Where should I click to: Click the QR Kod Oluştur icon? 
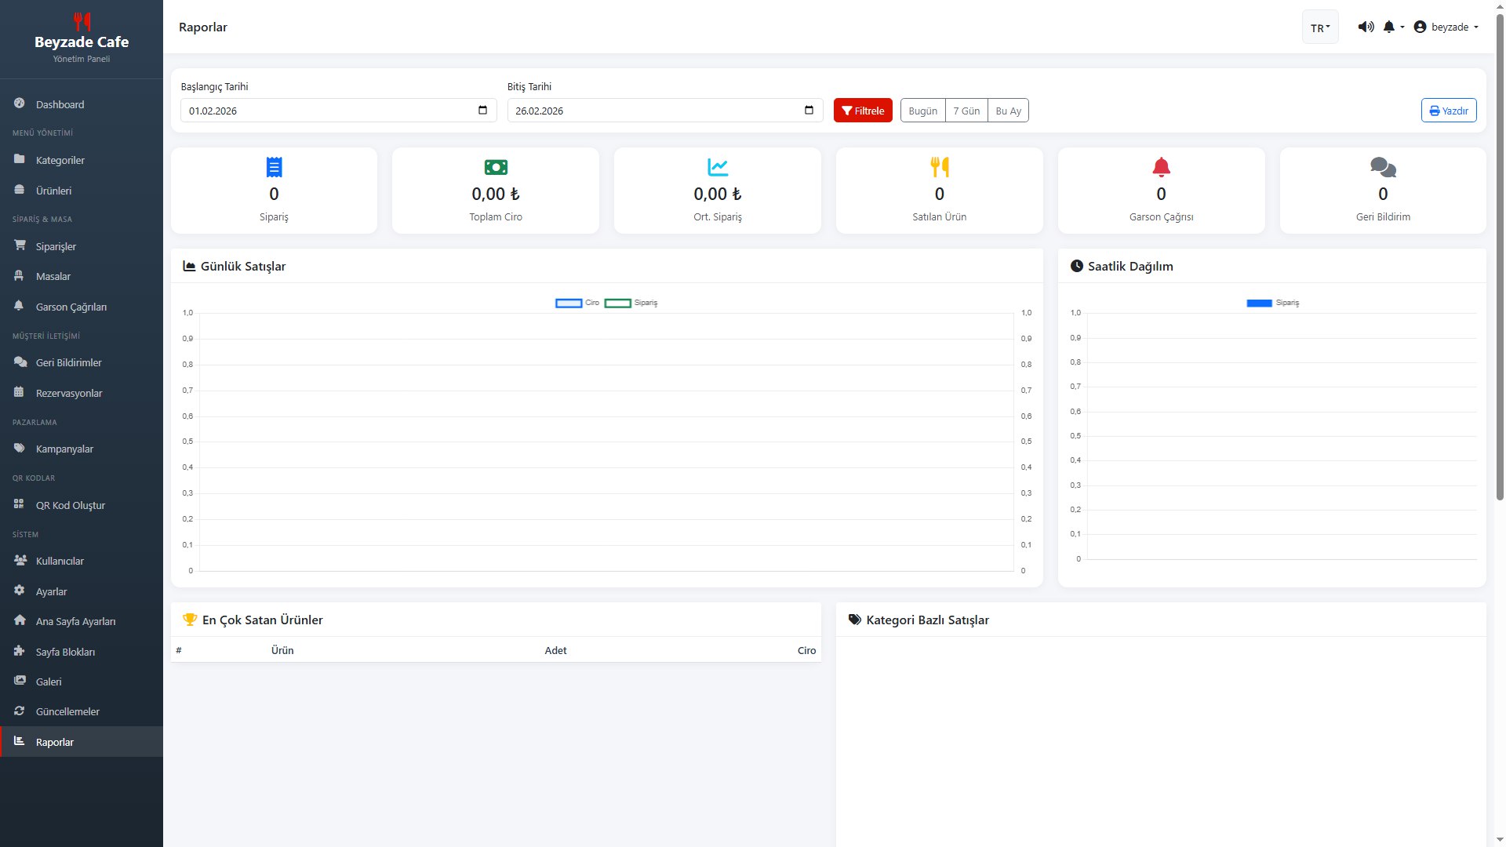[x=19, y=505]
